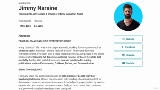Screen dimensions: 160x90
Task: Click the 'FROM GOLDMAN SACHS TO ENTREPRENEURSHIP' heading
Action: [45, 41]
